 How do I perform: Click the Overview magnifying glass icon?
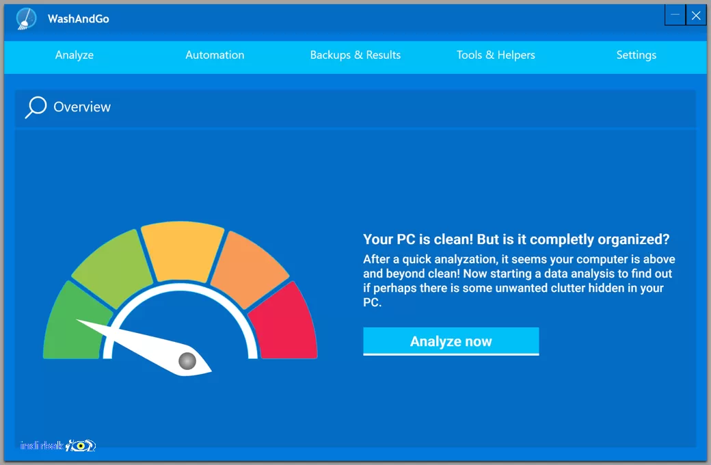(36, 107)
